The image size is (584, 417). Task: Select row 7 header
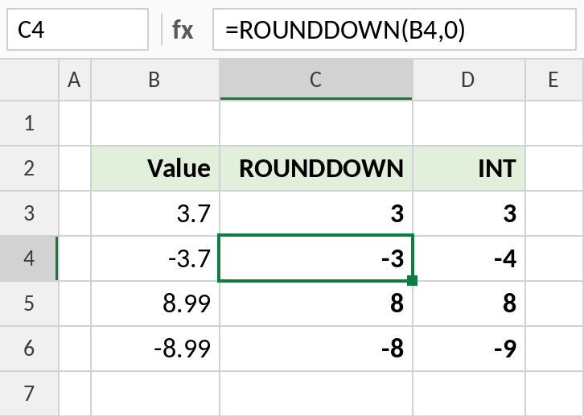(x=29, y=394)
